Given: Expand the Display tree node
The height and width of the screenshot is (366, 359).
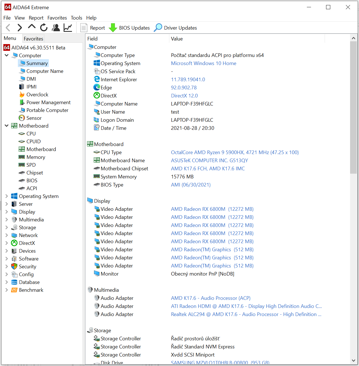Looking at the screenshot, I should tap(7, 212).
